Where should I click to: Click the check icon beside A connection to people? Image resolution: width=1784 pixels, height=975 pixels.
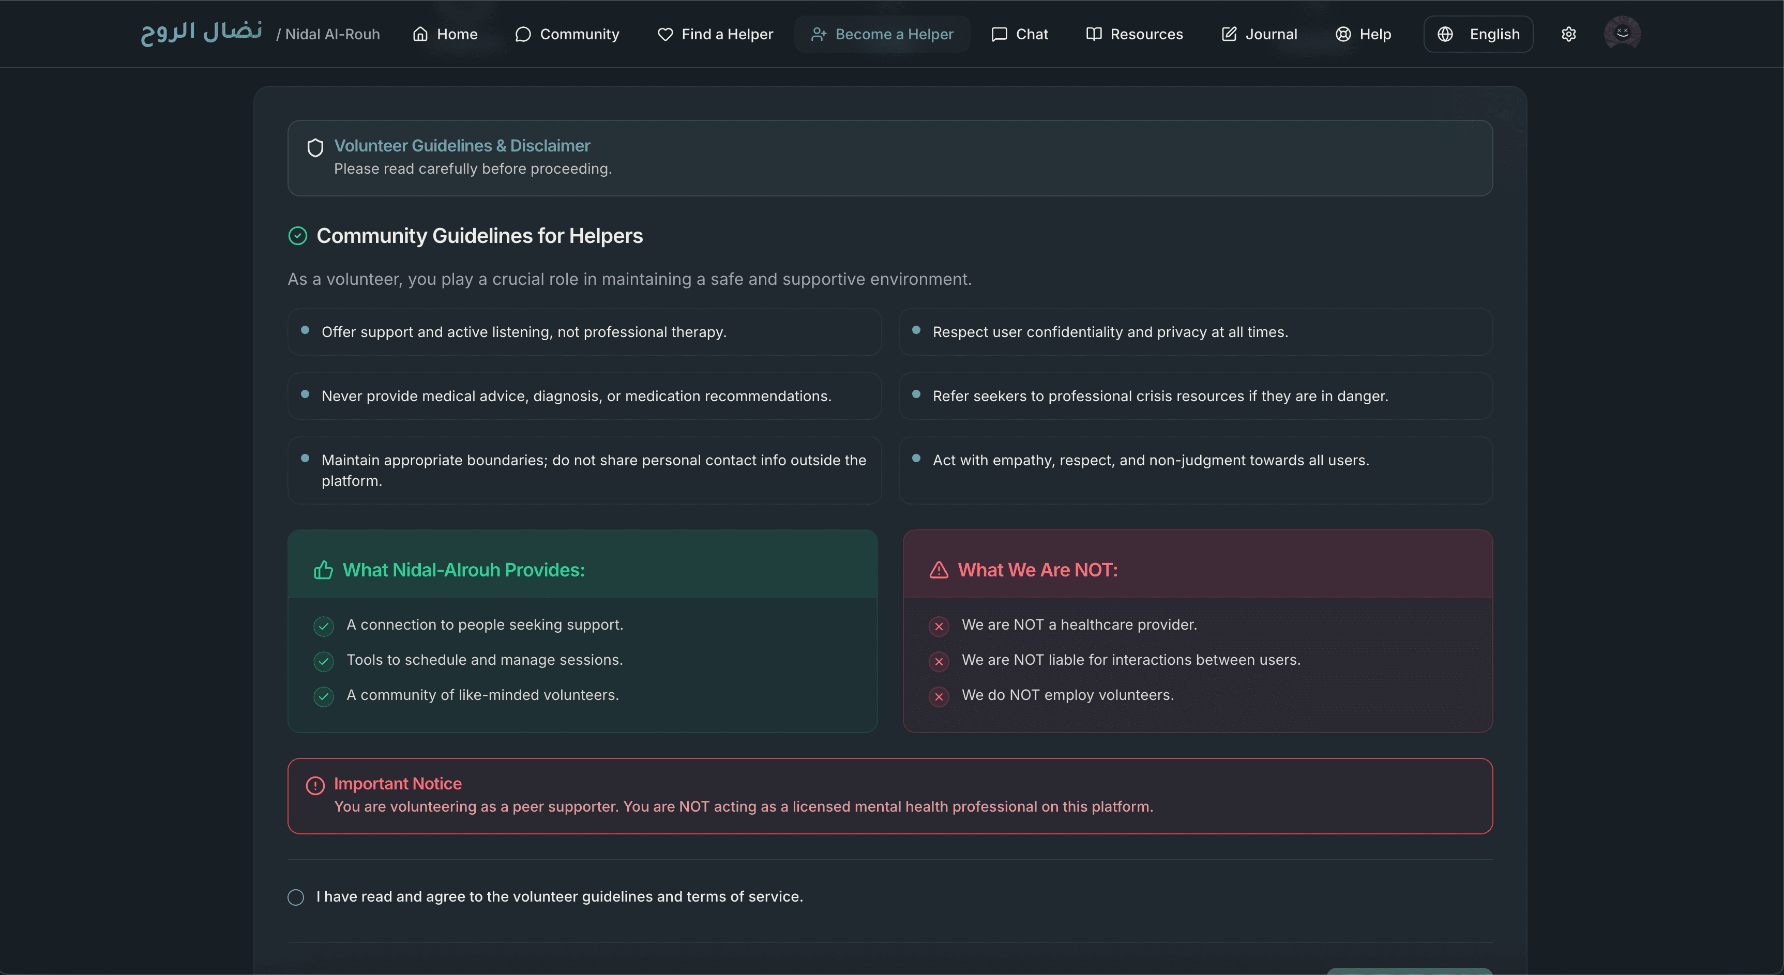[x=323, y=626]
